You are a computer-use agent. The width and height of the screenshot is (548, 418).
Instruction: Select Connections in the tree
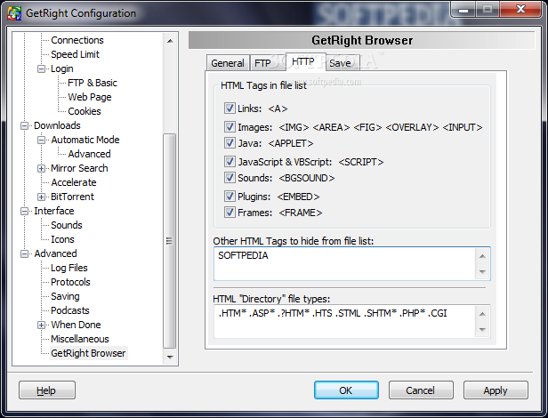pyautogui.click(x=77, y=40)
